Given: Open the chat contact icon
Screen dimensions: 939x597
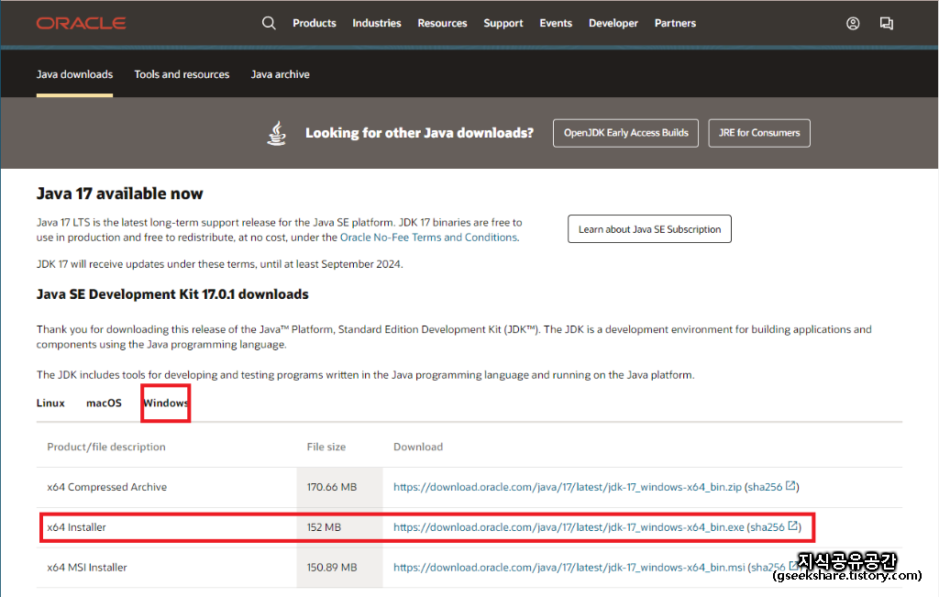Looking at the screenshot, I should 887,23.
